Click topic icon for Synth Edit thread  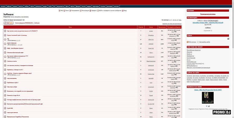[x=5, y=108]
